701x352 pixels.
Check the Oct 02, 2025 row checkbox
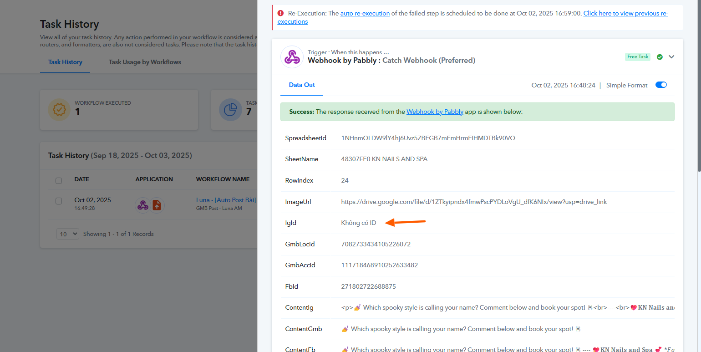(x=59, y=201)
